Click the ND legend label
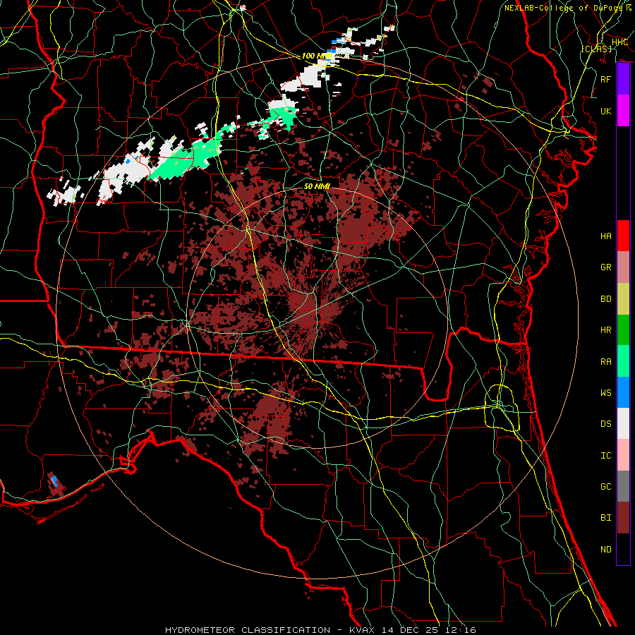Image resolution: width=635 pixels, height=635 pixels. 606,550
